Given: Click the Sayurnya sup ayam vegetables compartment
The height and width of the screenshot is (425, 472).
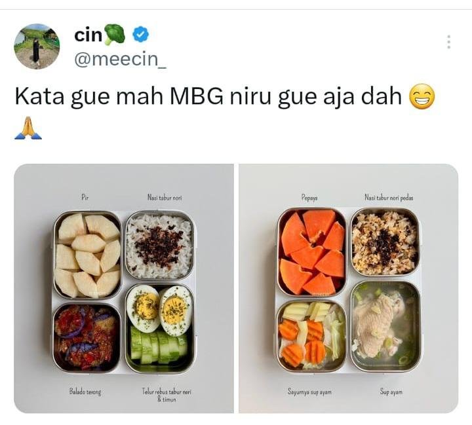Looking at the screenshot, I should pyautogui.click(x=312, y=335).
